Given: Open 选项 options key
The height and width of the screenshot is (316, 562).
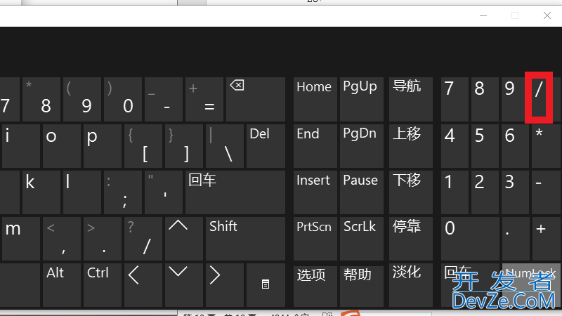Looking at the screenshot, I should [x=315, y=285].
